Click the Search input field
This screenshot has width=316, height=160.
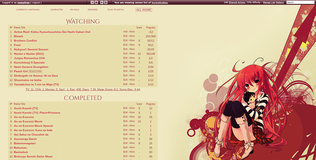click(x=300, y=3)
